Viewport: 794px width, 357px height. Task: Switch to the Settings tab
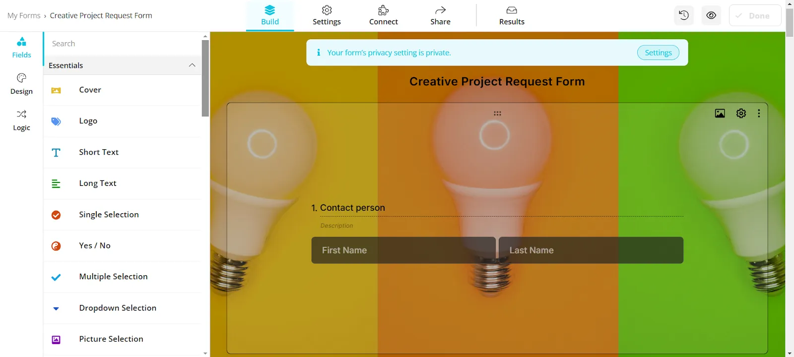(x=327, y=15)
